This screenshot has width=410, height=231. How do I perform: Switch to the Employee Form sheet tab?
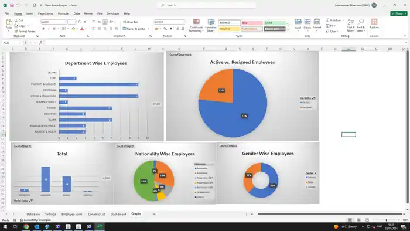pyautogui.click(x=71, y=214)
